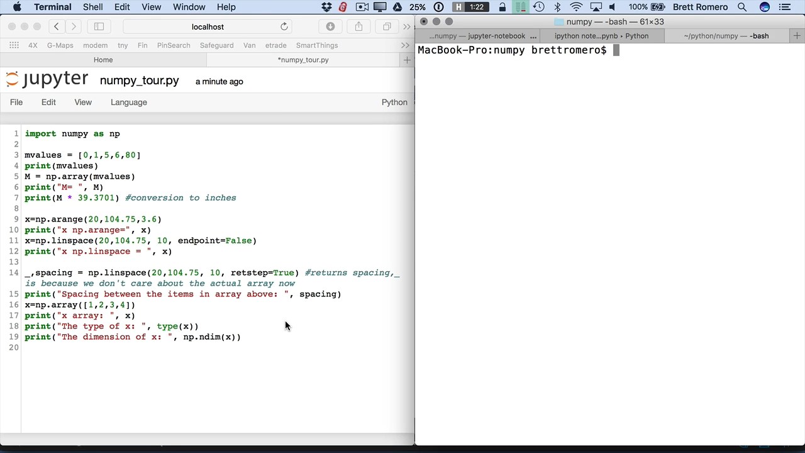
Task: Click the lock icon in menu bar
Action: (x=502, y=7)
